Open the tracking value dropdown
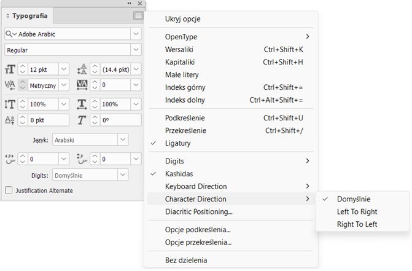Image resolution: width=412 pixels, height=271 pixels. [x=136, y=85]
